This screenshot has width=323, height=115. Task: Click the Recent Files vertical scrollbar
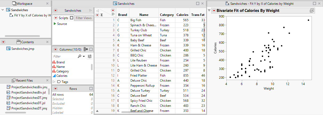49,91
